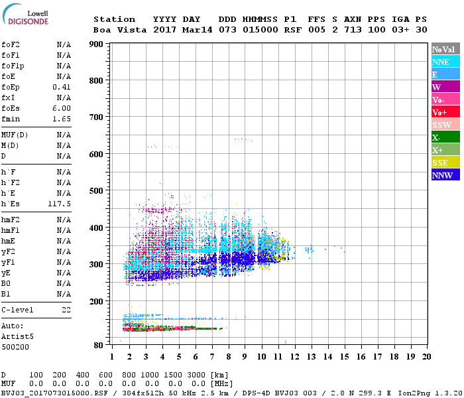Select the h`Es value 117.5
464x398 pixels.
click(x=60, y=204)
